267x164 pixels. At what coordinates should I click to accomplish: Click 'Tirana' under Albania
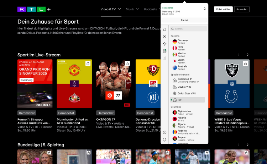[x=181, y=121]
